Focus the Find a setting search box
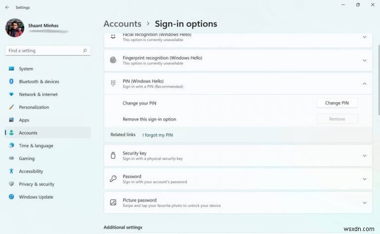The image size is (380, 234). pyautogui.click(x=44, y=50)
